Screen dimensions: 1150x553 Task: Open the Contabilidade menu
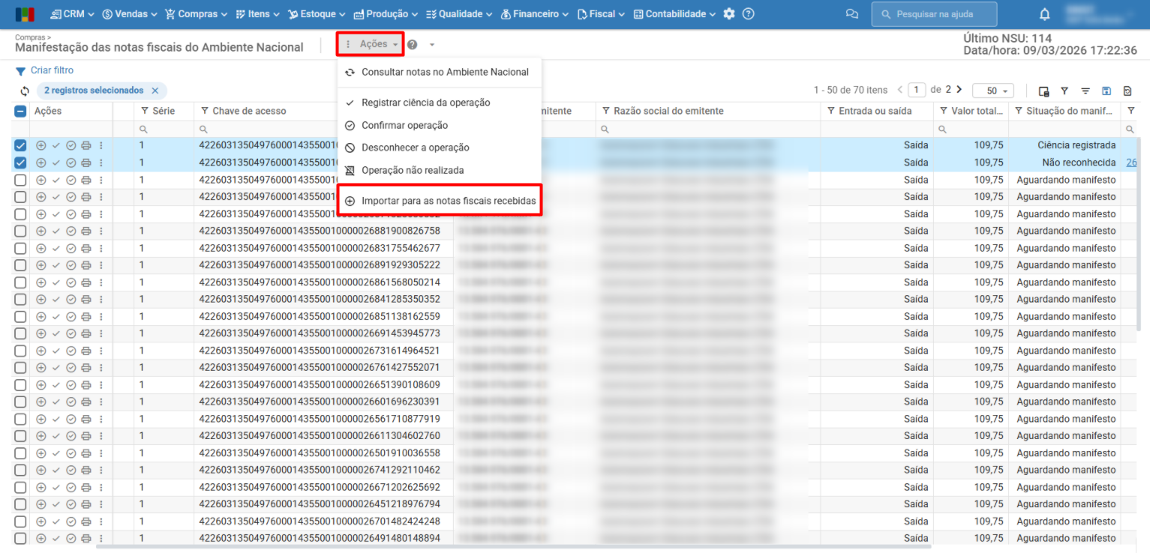674,14
